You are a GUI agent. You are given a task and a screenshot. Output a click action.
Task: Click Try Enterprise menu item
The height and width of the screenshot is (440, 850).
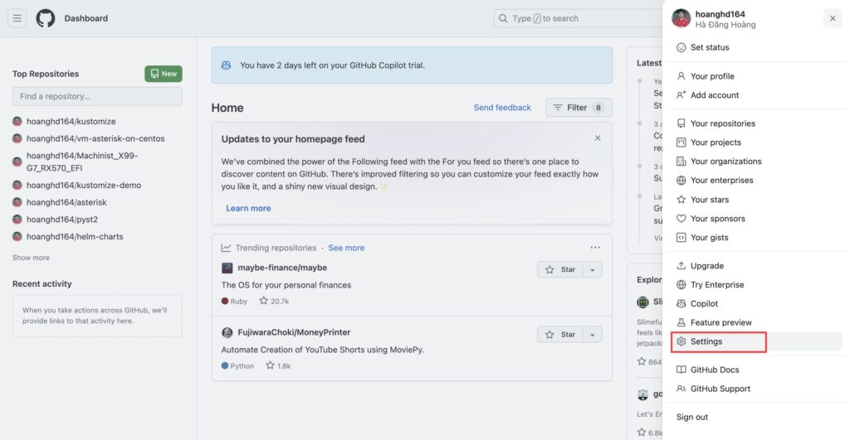click(756, 285)
